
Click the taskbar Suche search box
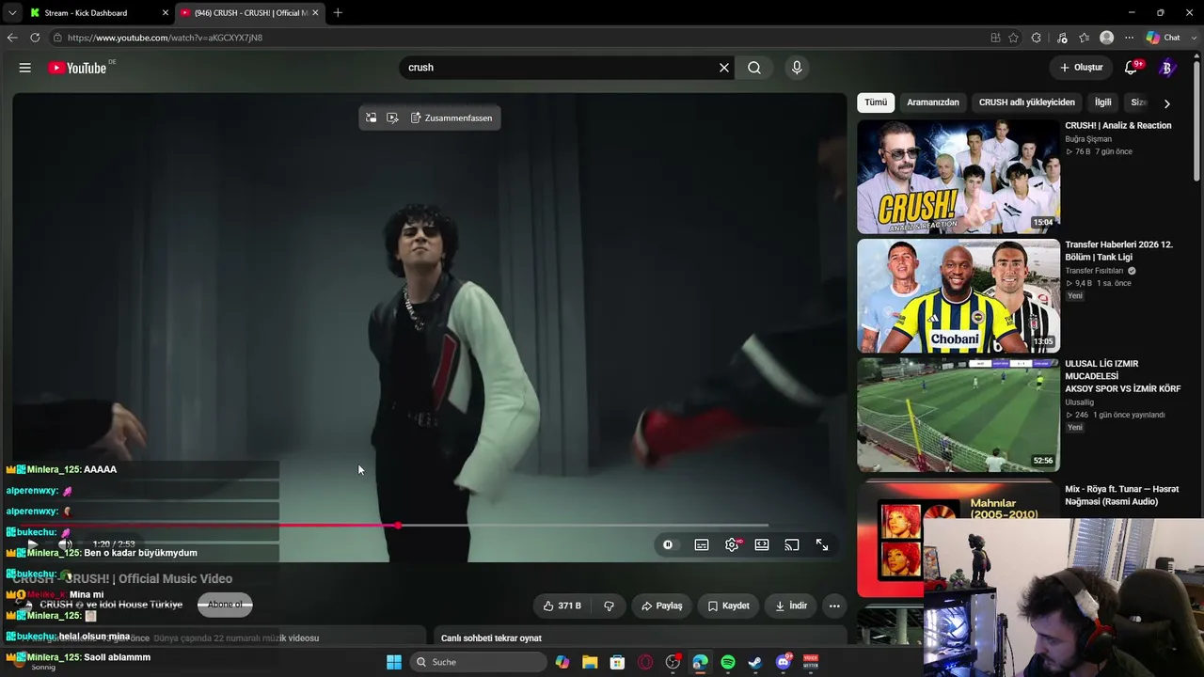[477, 662]
